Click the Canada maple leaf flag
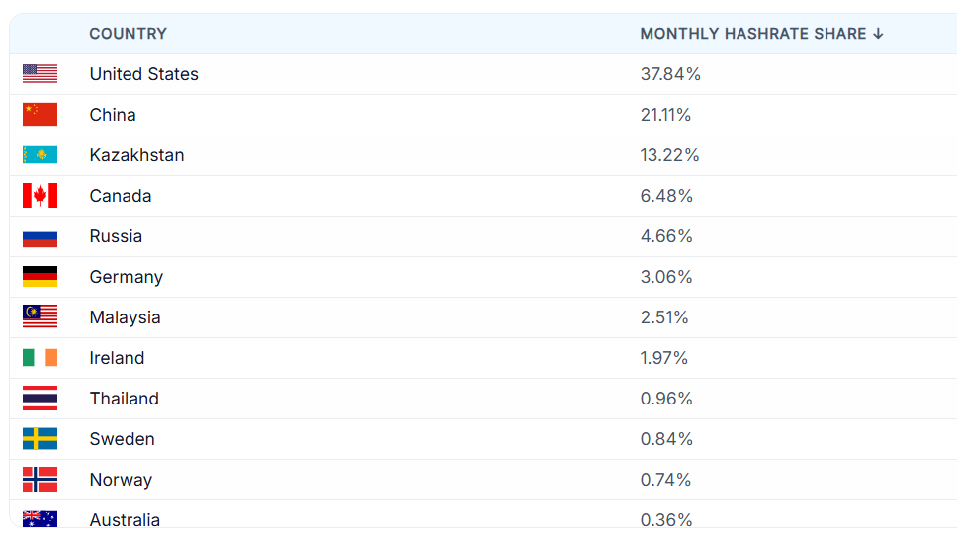 click(x=40, y=196)
